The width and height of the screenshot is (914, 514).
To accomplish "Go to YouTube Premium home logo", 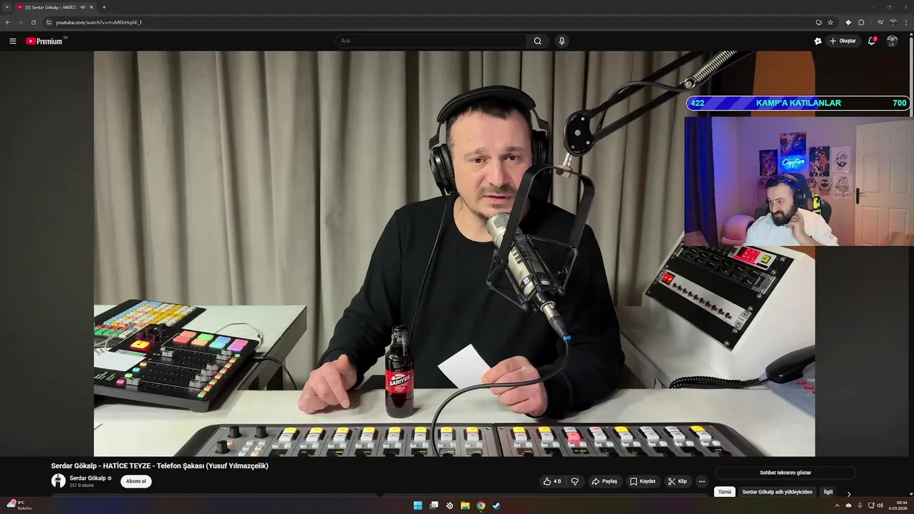I will [x=44, y=41].
